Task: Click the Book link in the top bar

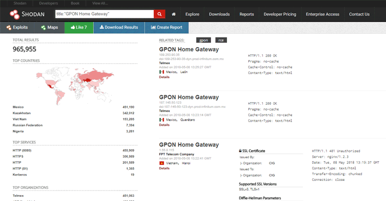Action: tap(75, 3)
